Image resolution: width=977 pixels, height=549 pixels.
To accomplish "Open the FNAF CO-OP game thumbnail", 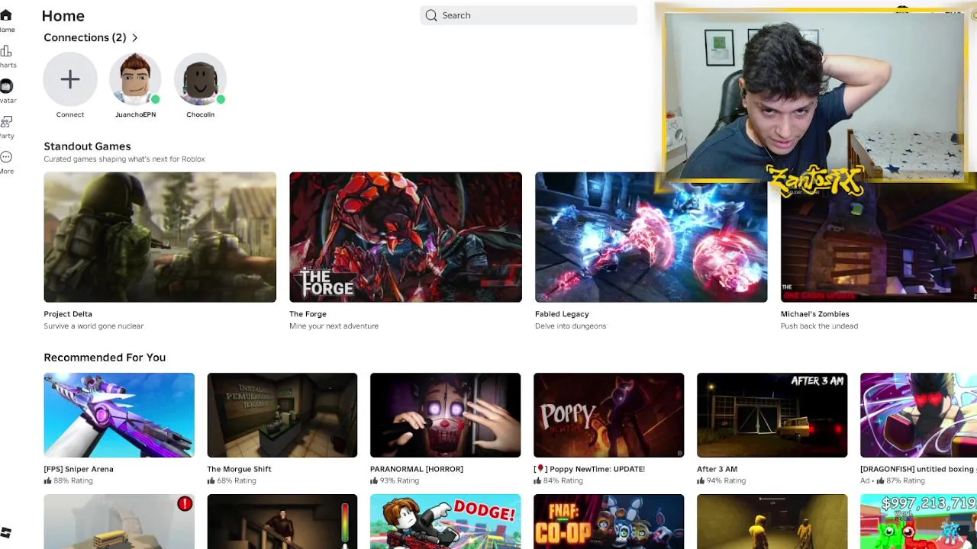I will (x=608, y=522).
